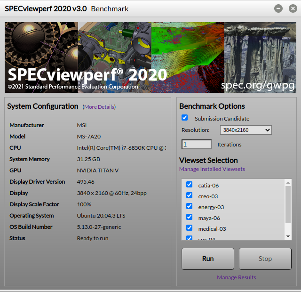This screenshot has width=301, height=292.
Task: Uncheck the energy-03 viewset
Action: 189,206
